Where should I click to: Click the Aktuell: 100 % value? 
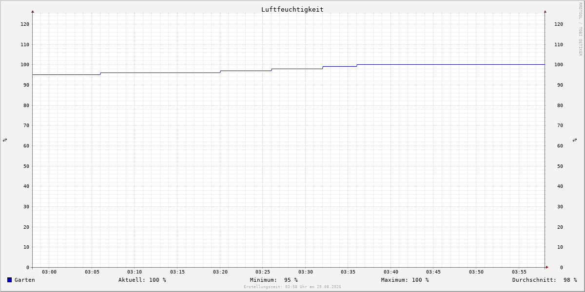click(142, 280)
